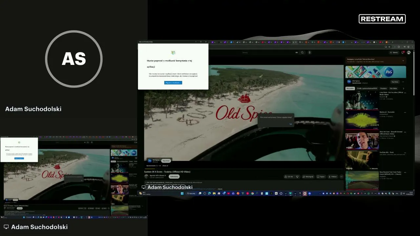The image size is (420, 236).
Task: Click the blue request button in Family Safety dialog
Action: 173,83
